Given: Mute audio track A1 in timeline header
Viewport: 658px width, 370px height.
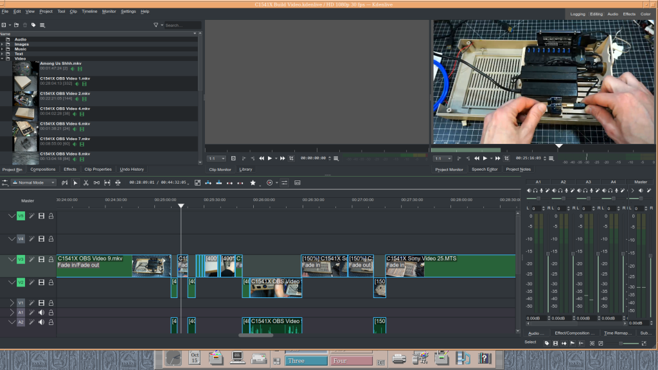Looking at the screenshot, I should [x=41, y=312].
